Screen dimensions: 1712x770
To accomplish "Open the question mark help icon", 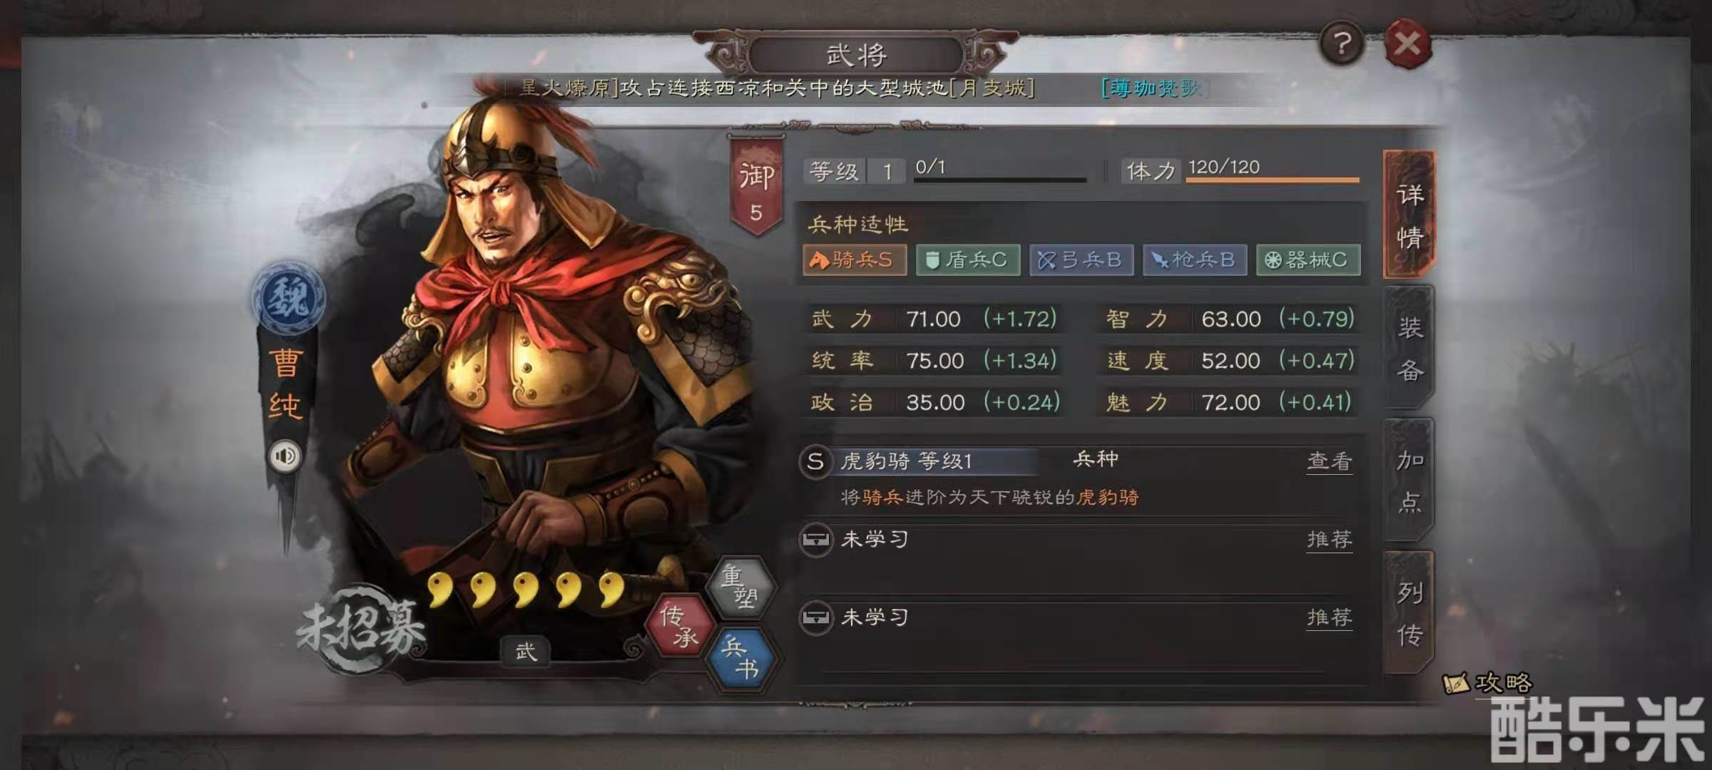I will coord(1342,44).
